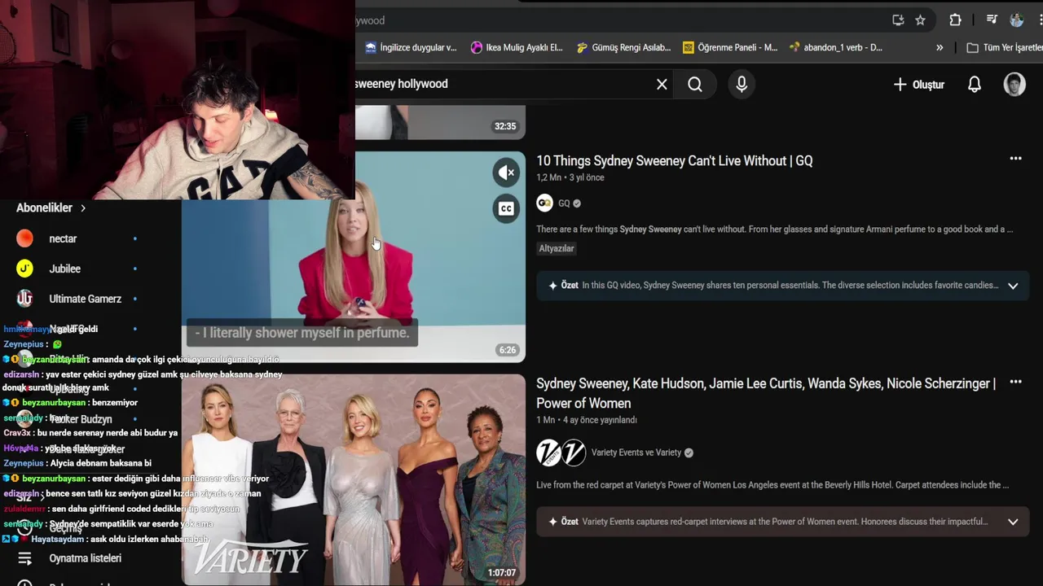
Task: Open the browser extensions puzzle icon
Action: 955,20
